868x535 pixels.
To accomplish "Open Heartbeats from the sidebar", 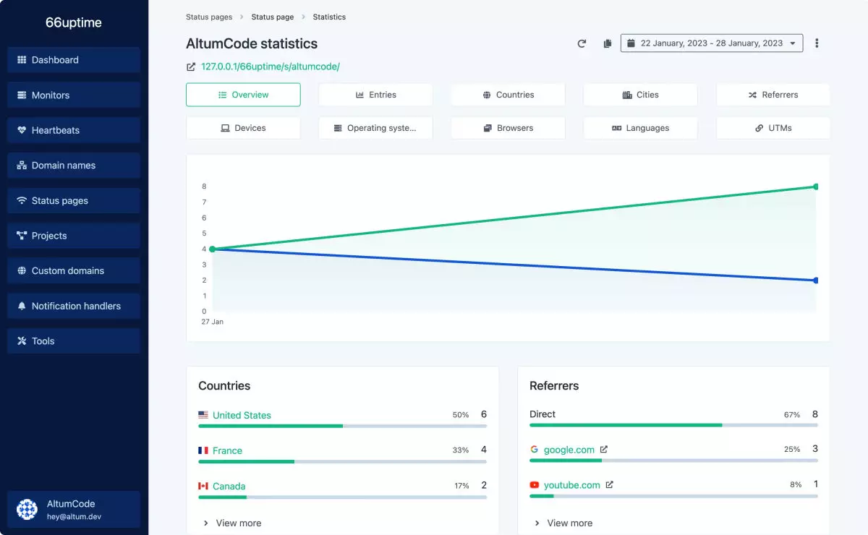I will tap(74, 130).
